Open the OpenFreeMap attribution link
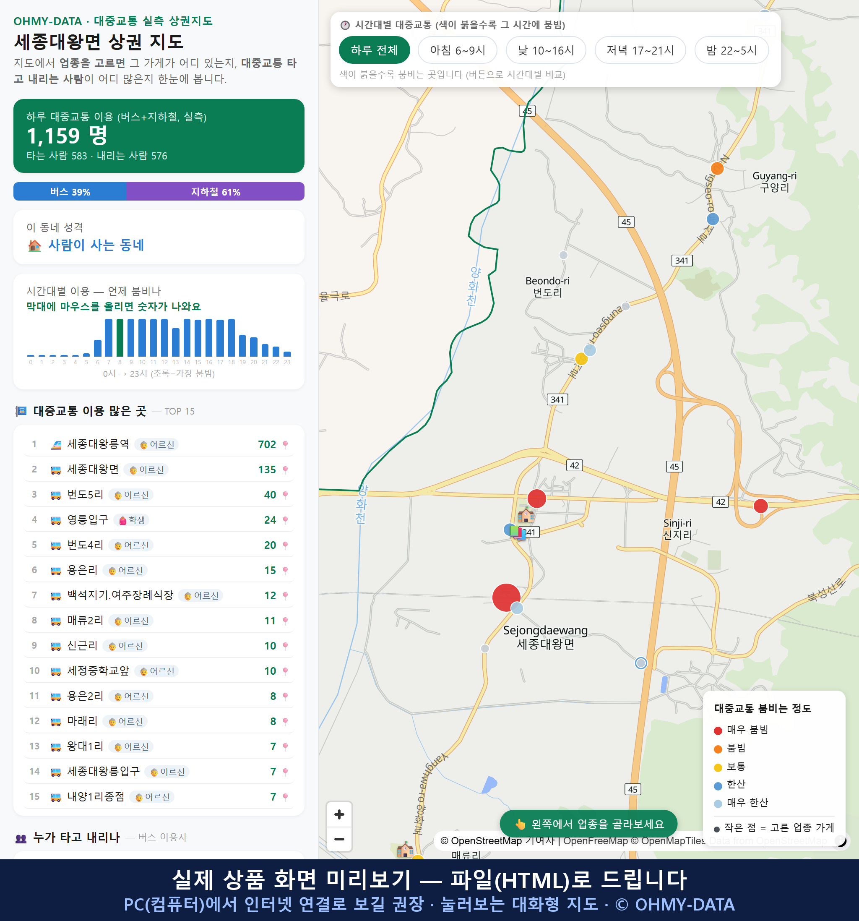 [596, 841]
